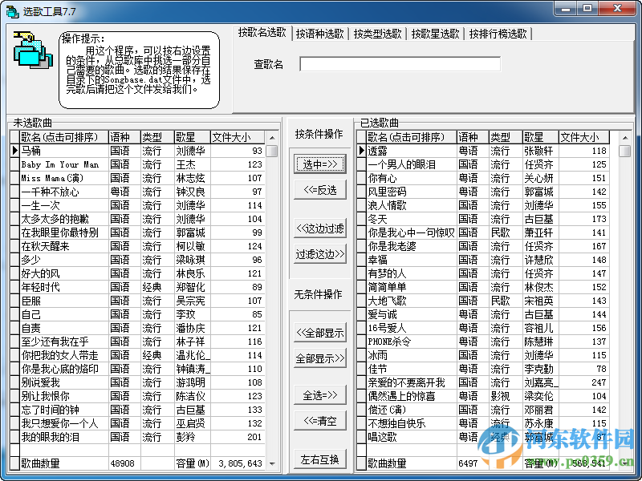Select the 按排行榜选歌 tab

tap(498, 34)
